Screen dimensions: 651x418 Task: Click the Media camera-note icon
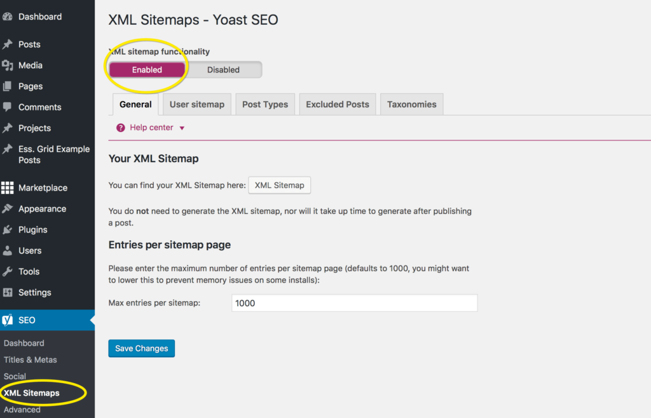point(7,65)
